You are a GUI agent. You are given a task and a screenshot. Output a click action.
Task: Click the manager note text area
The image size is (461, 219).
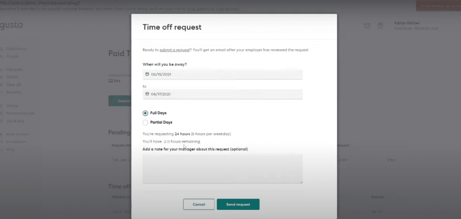222,169
